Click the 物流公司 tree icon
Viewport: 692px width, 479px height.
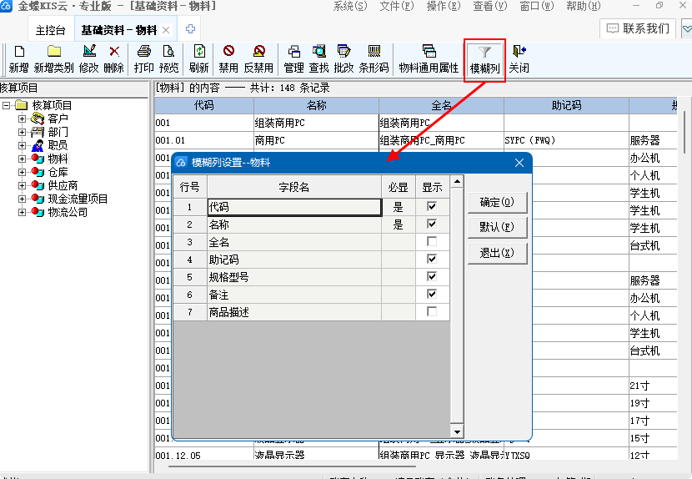[x=38, y=212]
